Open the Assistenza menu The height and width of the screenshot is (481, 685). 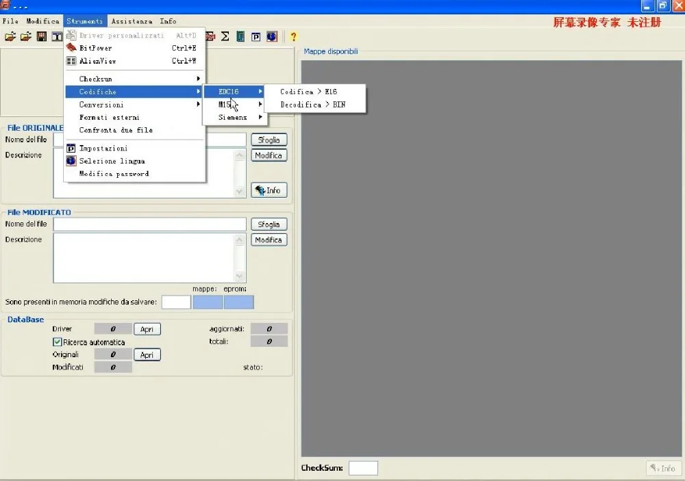tap(132, 21)
